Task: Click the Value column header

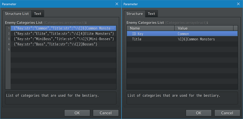Action: 203,28
